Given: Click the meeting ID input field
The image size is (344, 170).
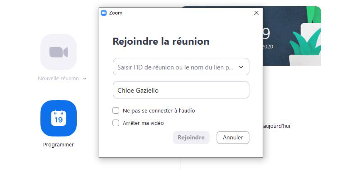Looking at the screenshot, I should [x=175, y=67].
